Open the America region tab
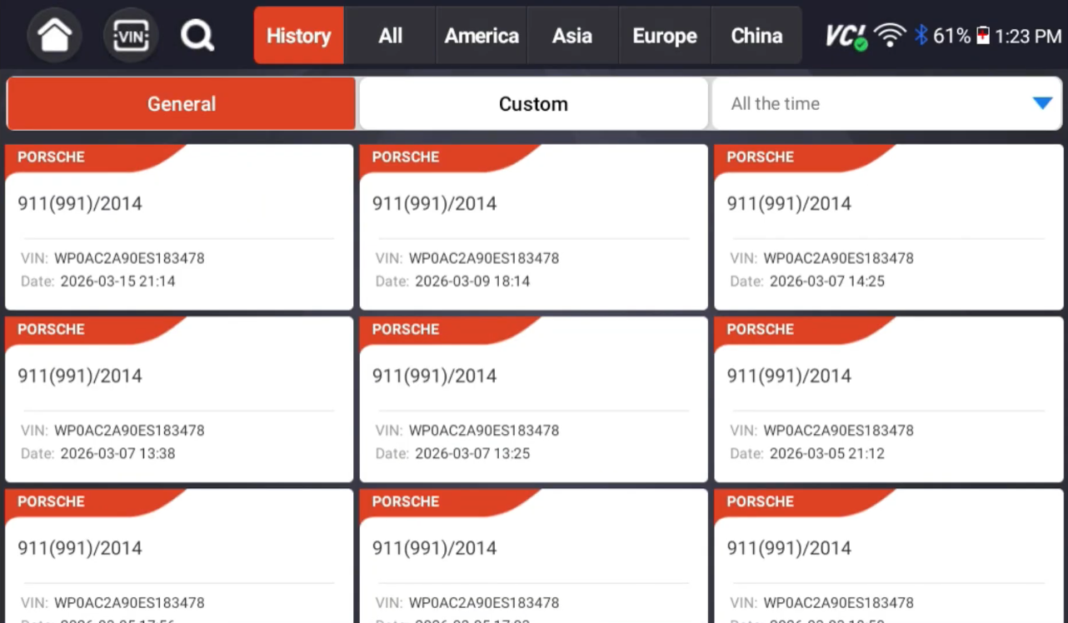 (482, 36)
